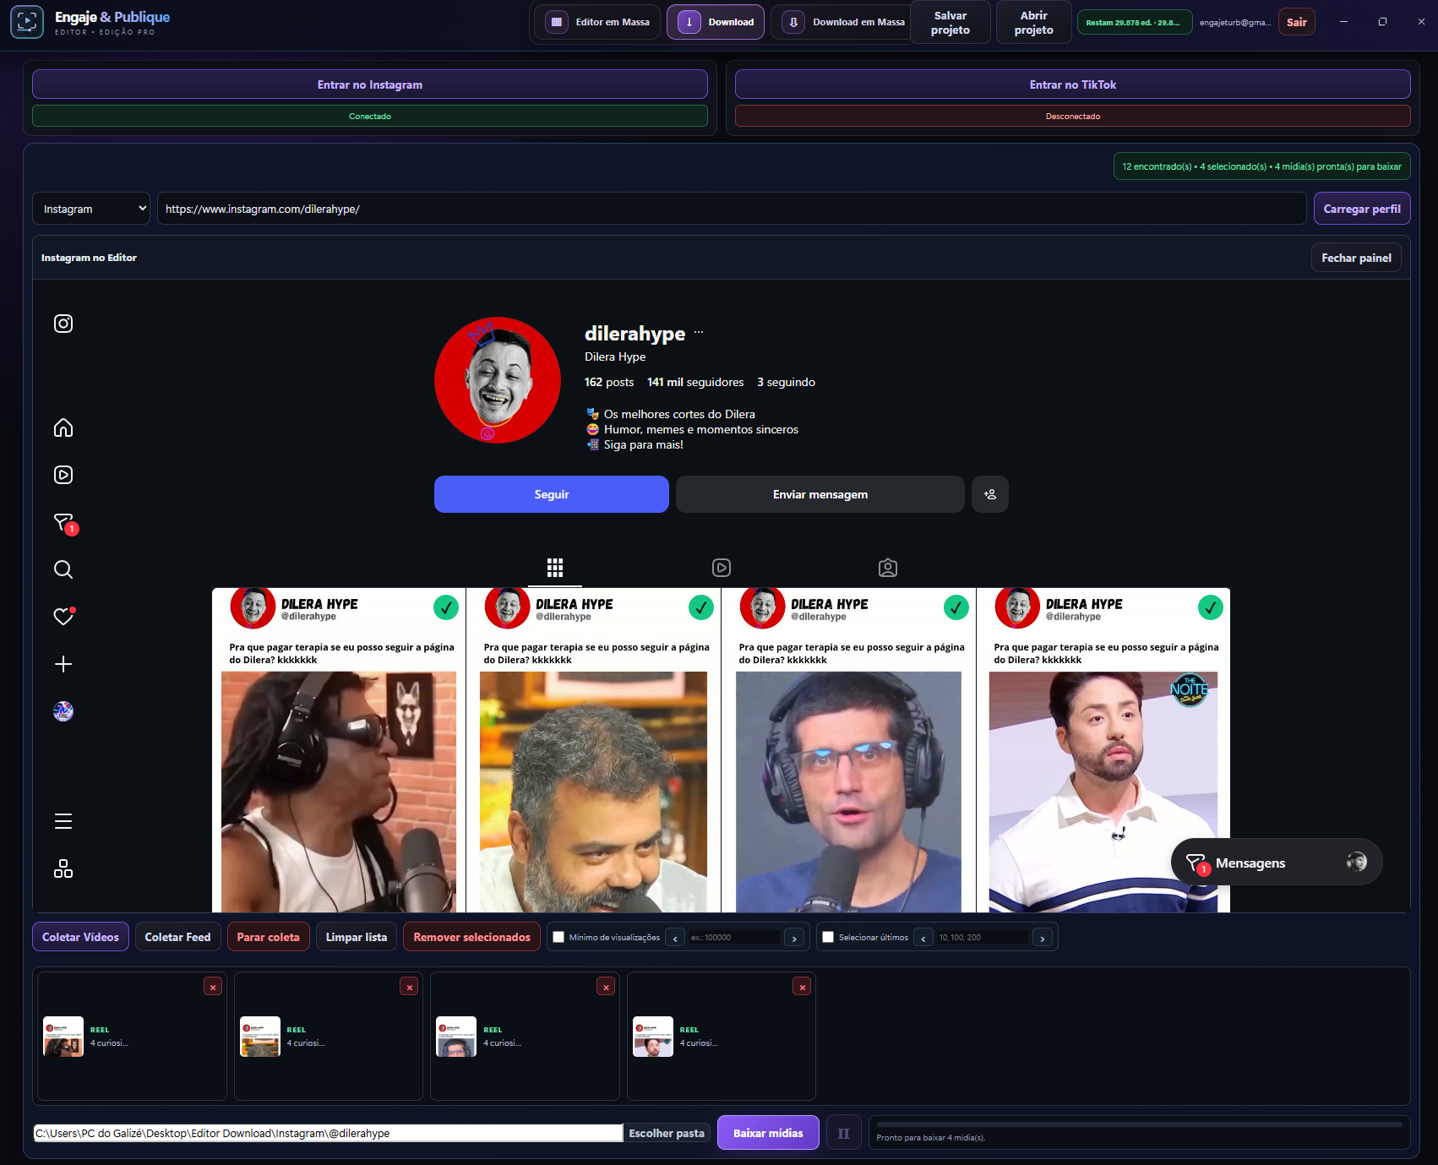
Task: Select the Reels tab on profile
Action: [x=722, y=568]
